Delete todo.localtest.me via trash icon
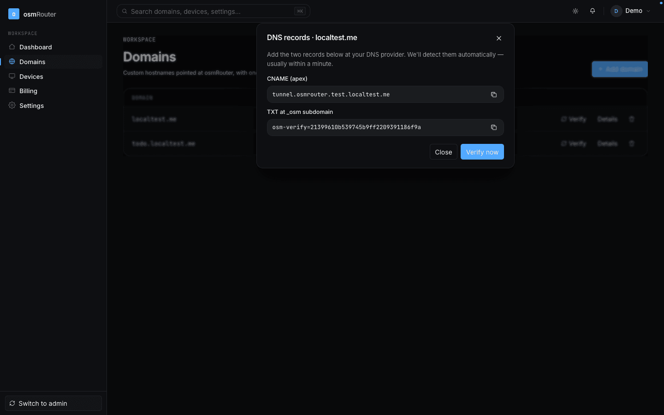Screen dimensions: 664x415 tap(632, 143)
